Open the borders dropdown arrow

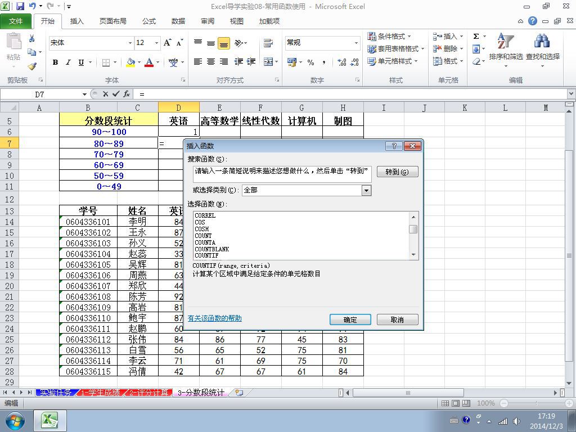coord(115,62)
